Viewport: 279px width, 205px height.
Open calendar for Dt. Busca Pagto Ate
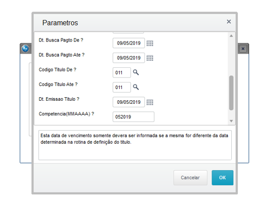[150, 58]
